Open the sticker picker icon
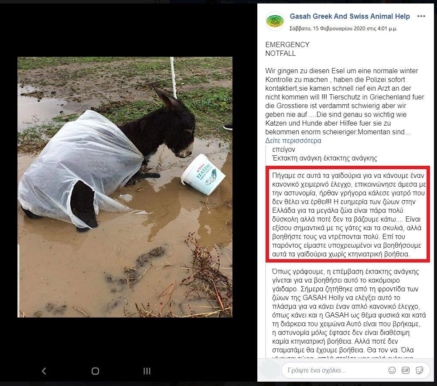 point(420,370)
